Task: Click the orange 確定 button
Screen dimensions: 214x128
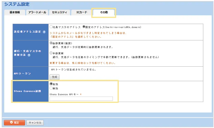Action: pos(14,122)
